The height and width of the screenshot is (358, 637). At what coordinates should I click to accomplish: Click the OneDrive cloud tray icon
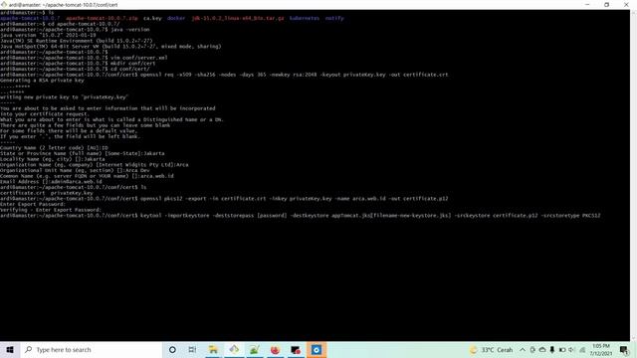tap(542, 349)
